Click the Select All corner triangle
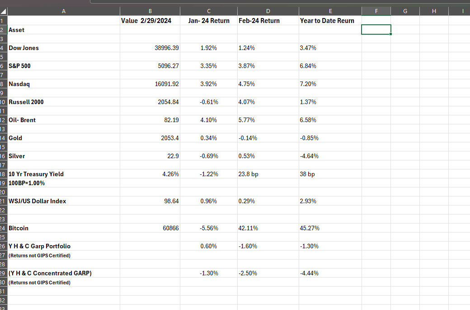 click(x=4, y=11)
